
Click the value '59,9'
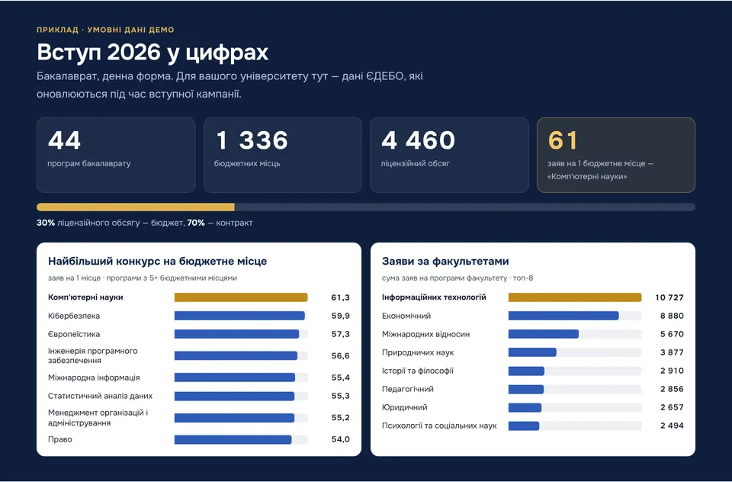(x=340, y=316)
